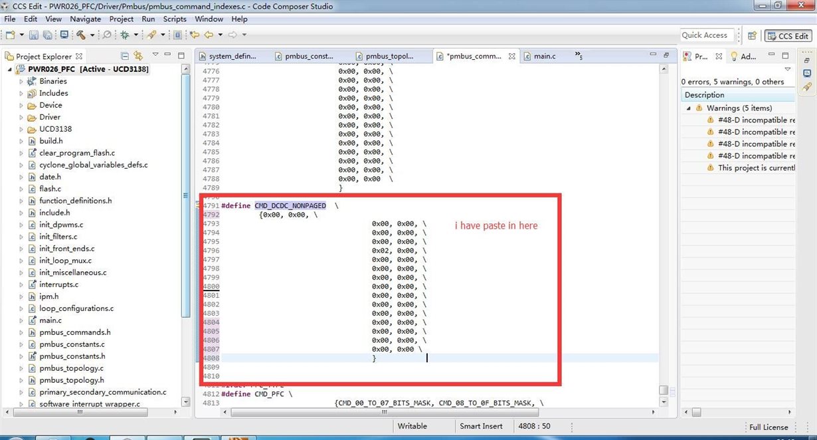The image size is (817, 440).
Task: Toggle Link with Editor in Project Explorer
Action: (x=137, y=56)
